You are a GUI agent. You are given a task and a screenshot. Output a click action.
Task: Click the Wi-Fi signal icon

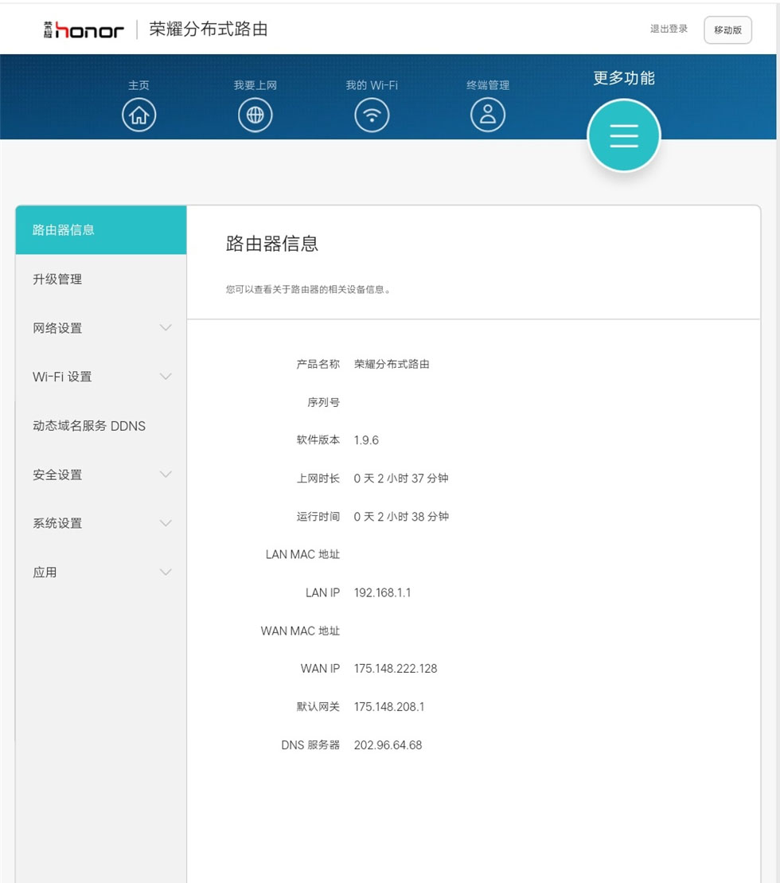[372, 115]
